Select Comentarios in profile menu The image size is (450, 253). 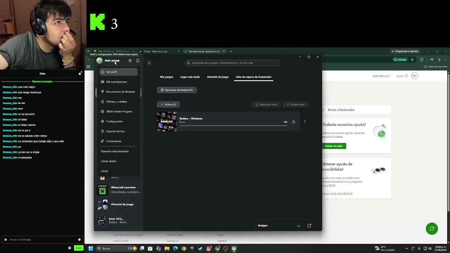pyautogui.click(x=118, y=141)
